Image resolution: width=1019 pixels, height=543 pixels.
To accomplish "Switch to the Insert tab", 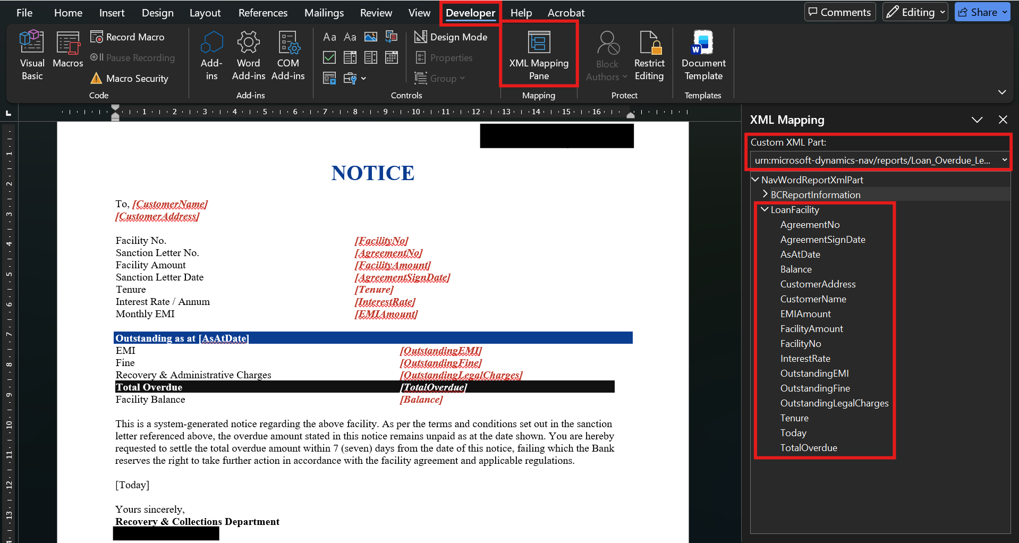I will 112,13.
